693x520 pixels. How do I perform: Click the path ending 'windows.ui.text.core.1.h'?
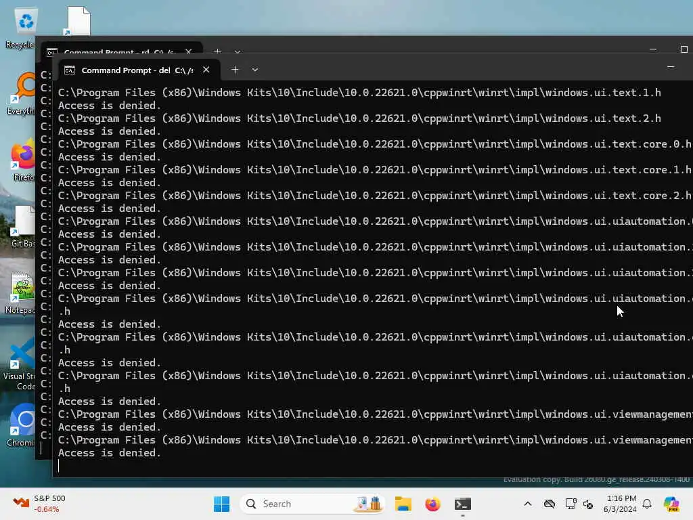point(375,169)
